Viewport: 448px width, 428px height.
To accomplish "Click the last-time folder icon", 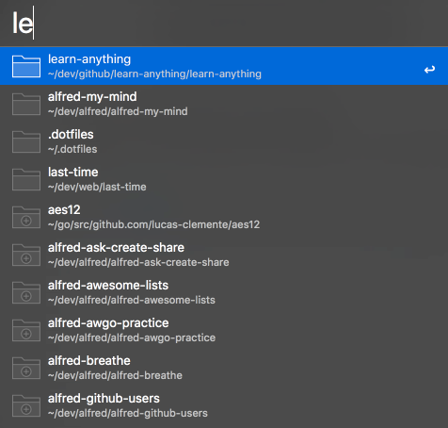I will 26,179.
